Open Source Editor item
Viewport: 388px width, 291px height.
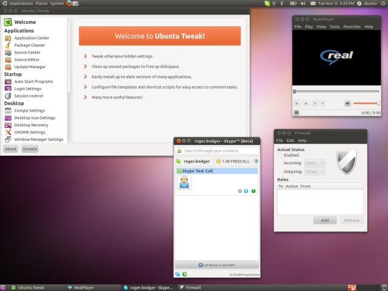[x=27, y=59]
